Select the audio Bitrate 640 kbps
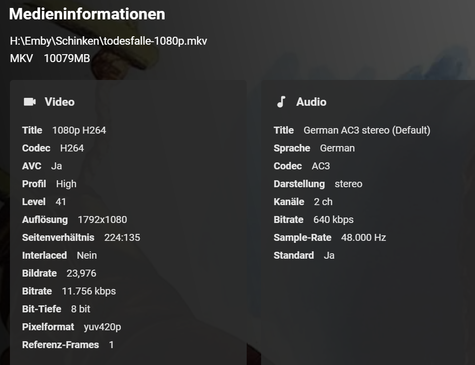Viewport: 475px width, 365px height. pyautogui.click(x=334, y=219)
